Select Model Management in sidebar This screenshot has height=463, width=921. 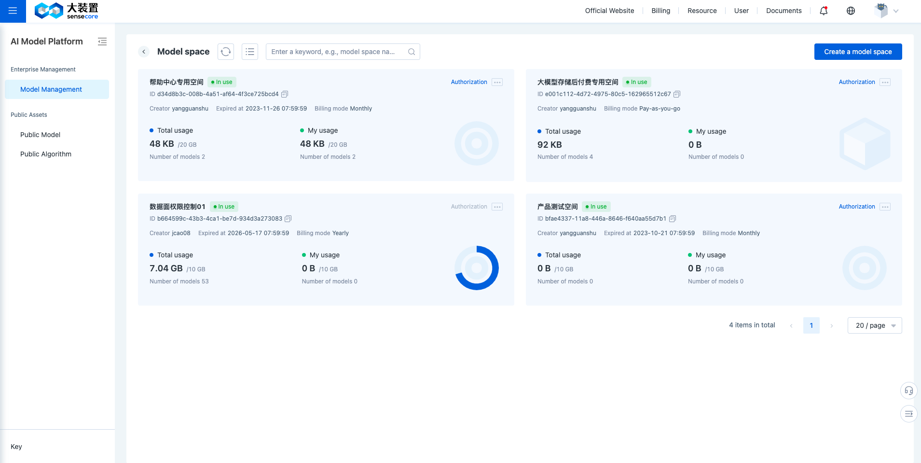(57, 89)
